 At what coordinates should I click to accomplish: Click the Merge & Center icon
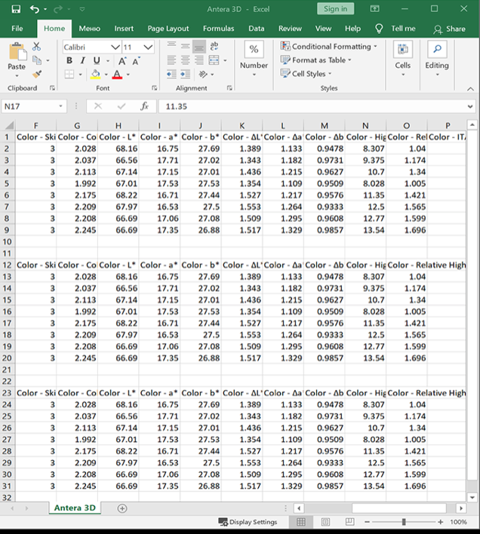(x=214, y=60)
